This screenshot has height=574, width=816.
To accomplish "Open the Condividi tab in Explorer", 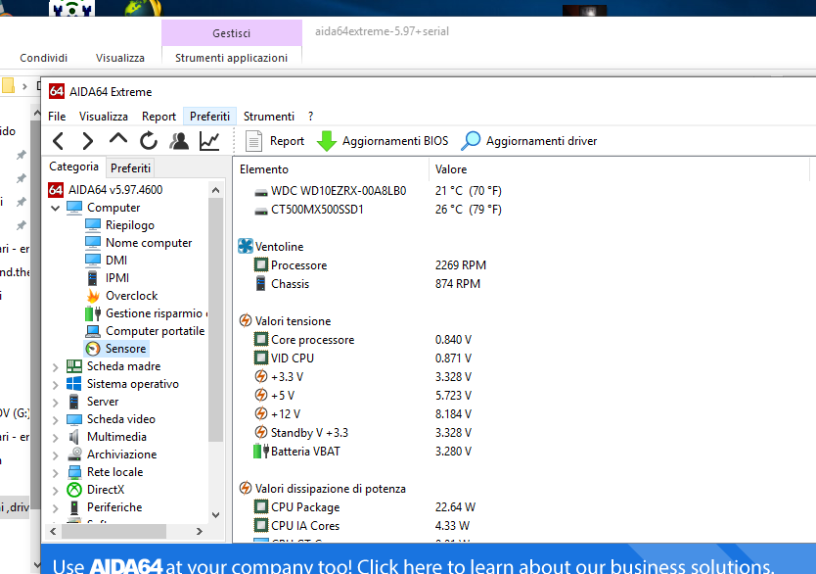I will click(44, 58).
